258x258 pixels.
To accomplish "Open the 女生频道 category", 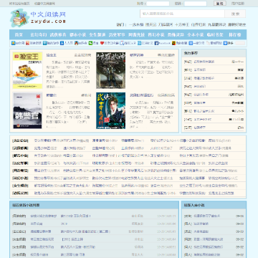I will (97, 35).
